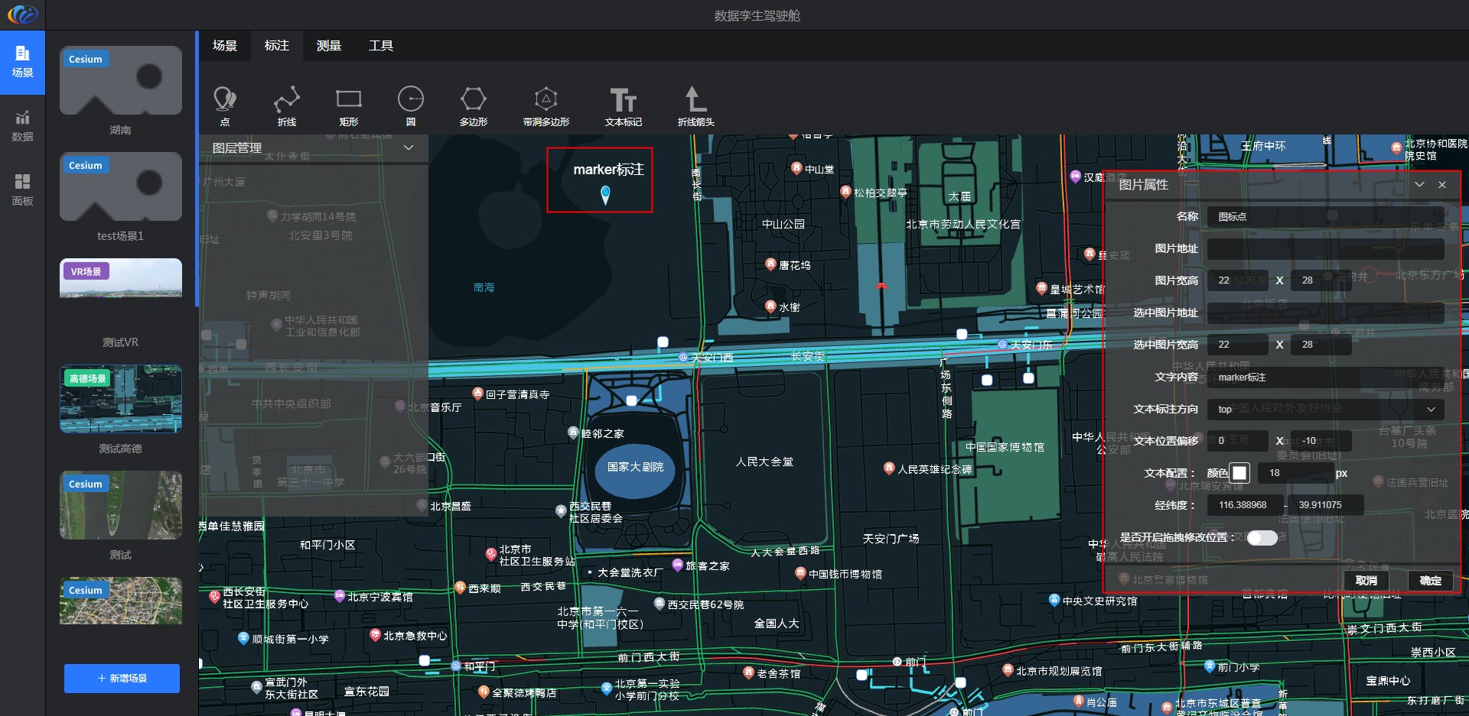Select the text marker (文本标记) tool

click(623, 105)
